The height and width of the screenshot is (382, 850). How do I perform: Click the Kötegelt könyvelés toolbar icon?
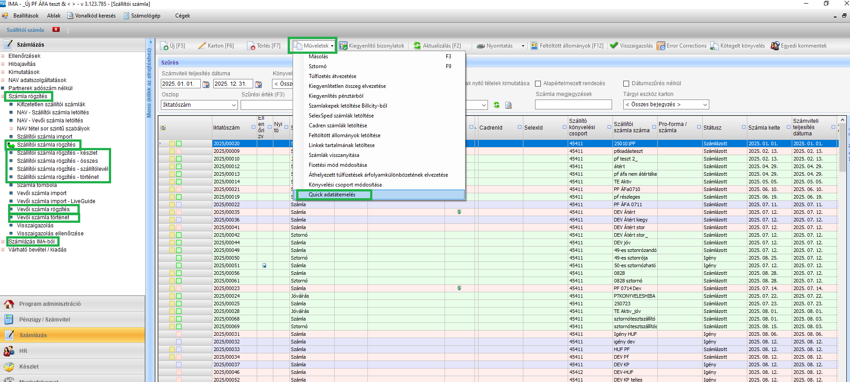pyautogui.click(x=714, y=46)
